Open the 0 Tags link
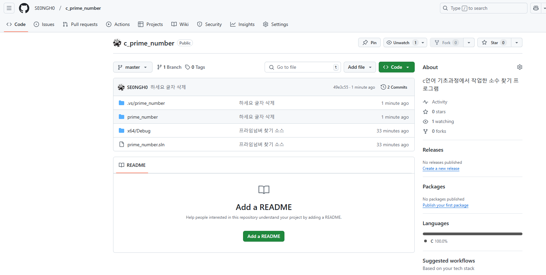546x275 pixels. (195, 67)
